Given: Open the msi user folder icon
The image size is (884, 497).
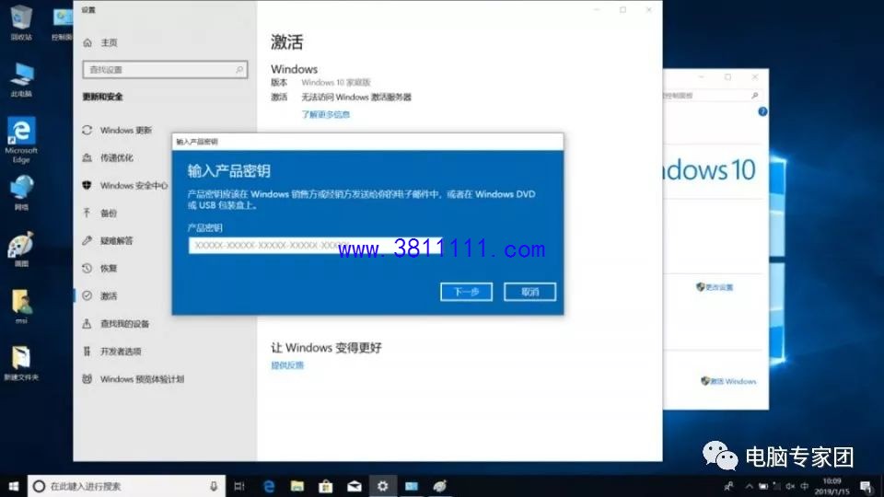Looking at the screenshot, I should tap(21, 307).
